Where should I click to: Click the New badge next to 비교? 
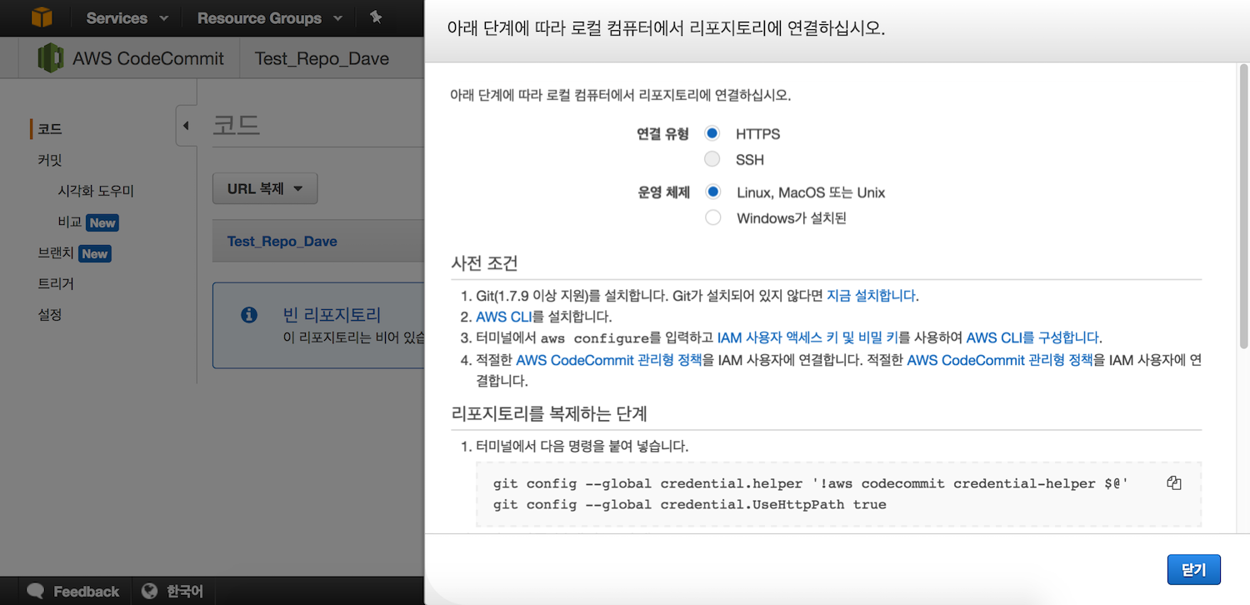click(x=102, y=222)
